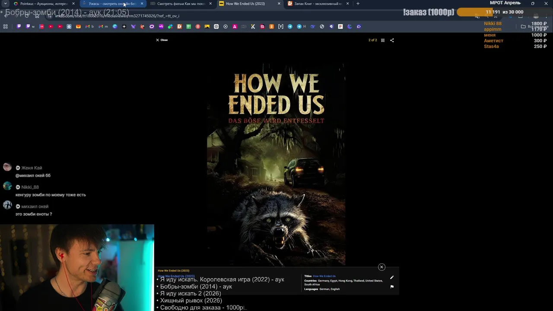The image size is (553, 311).
Task: Open the Telegram bookmark labeled H
Action: pyautogui.click(x=301, y=26)
